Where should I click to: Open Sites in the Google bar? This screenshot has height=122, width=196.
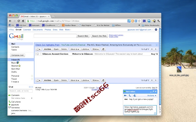[x=55, y=30]
